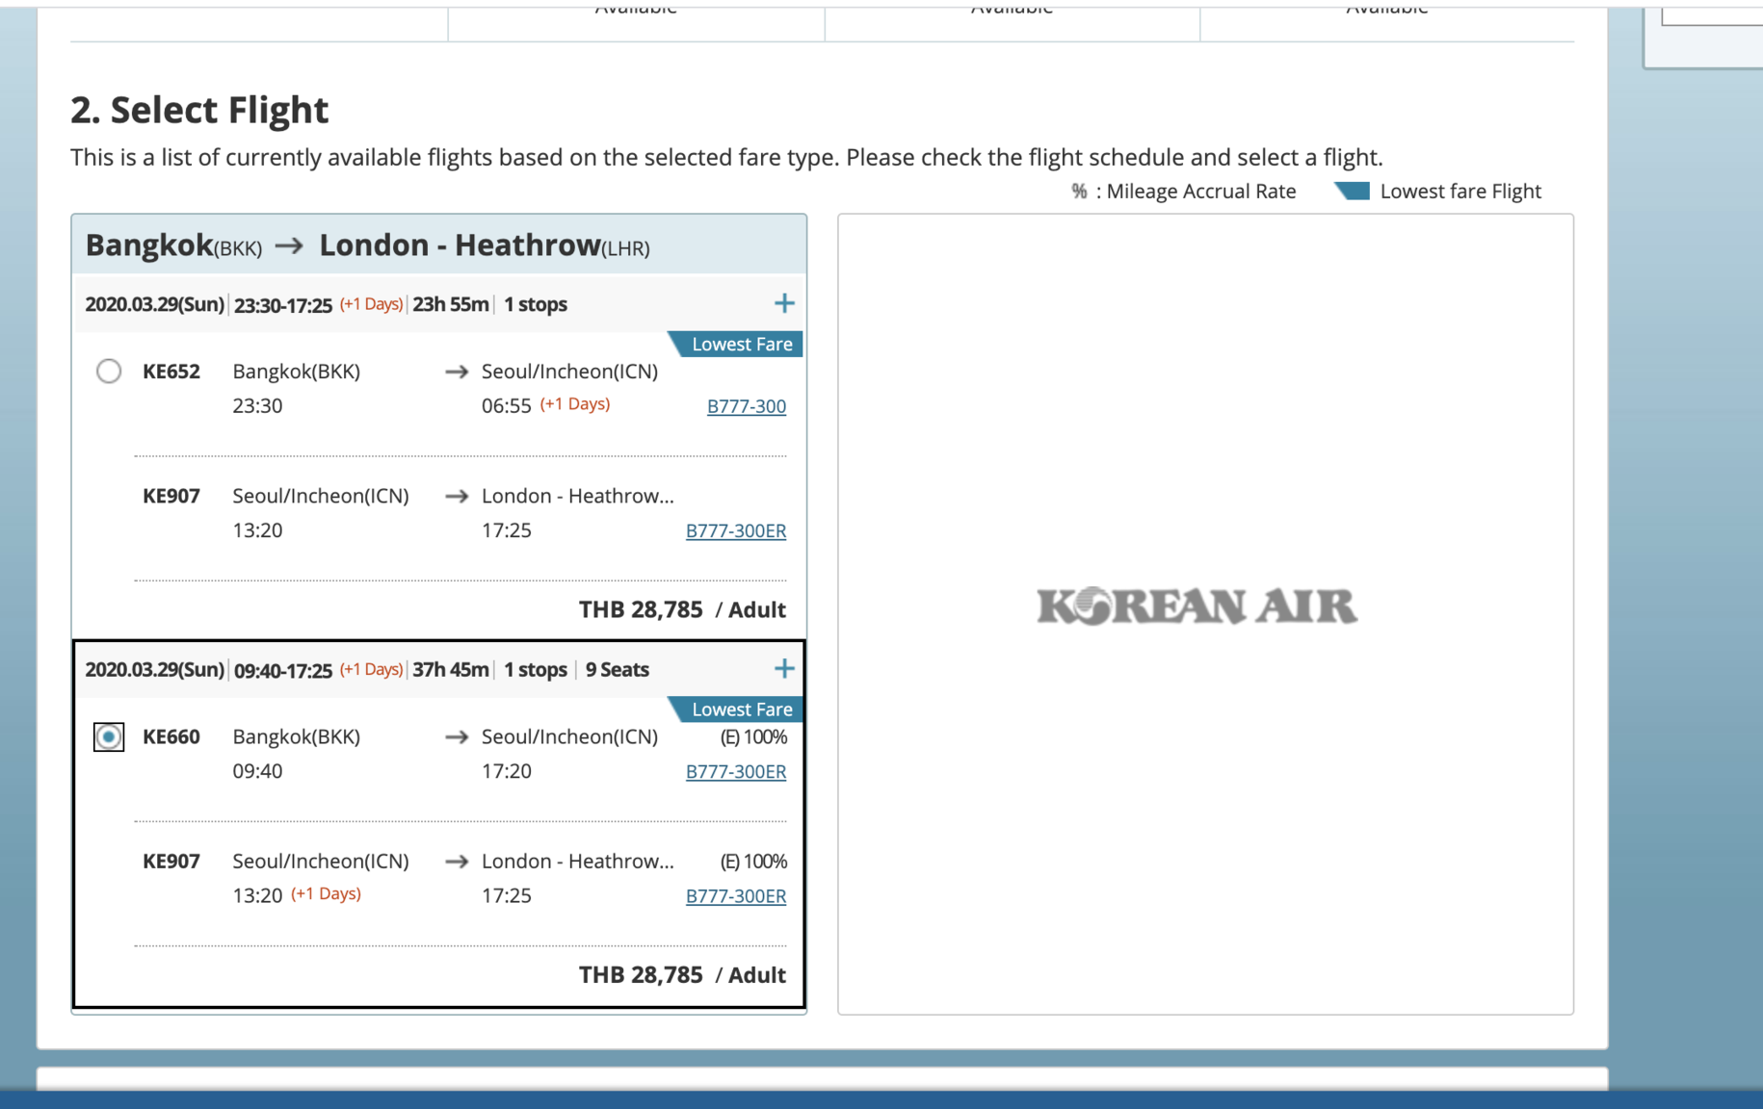Click THB 28,785 fare of selected flight

pos(641,974)
